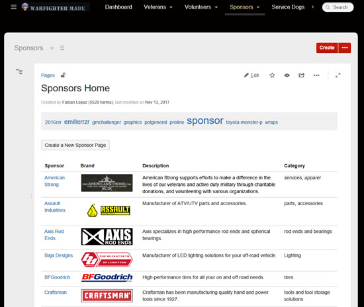This screenshot has width=364, height=307.
Task: Click the toyota-monster-p label tag
Action: pyautogui.click(x=244, y=122)
